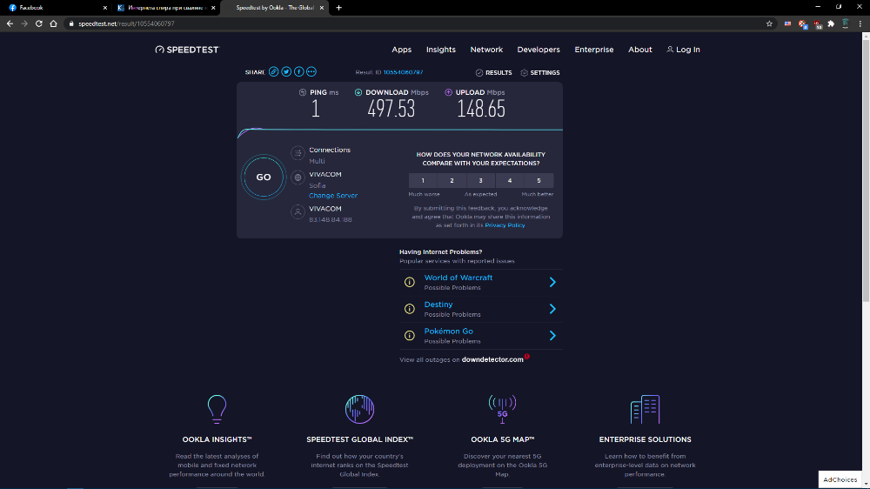870x489 pixels.
Task: Open Chrome three-dot menu
Action: point(860,23)
